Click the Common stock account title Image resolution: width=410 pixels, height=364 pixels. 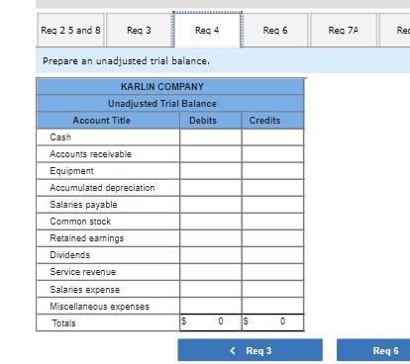[80, 222]
